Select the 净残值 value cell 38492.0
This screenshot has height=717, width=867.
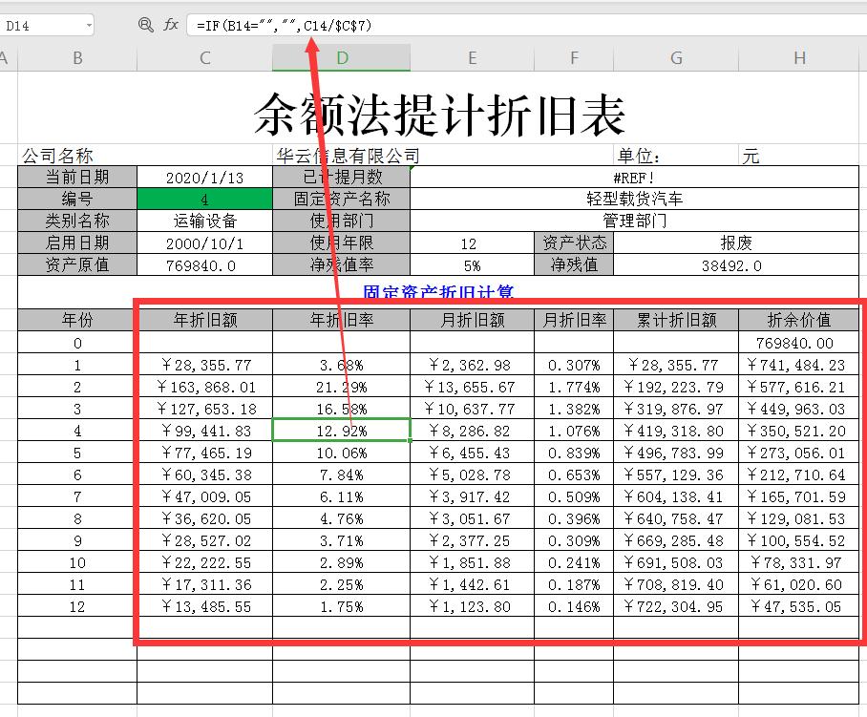point(732,263)
